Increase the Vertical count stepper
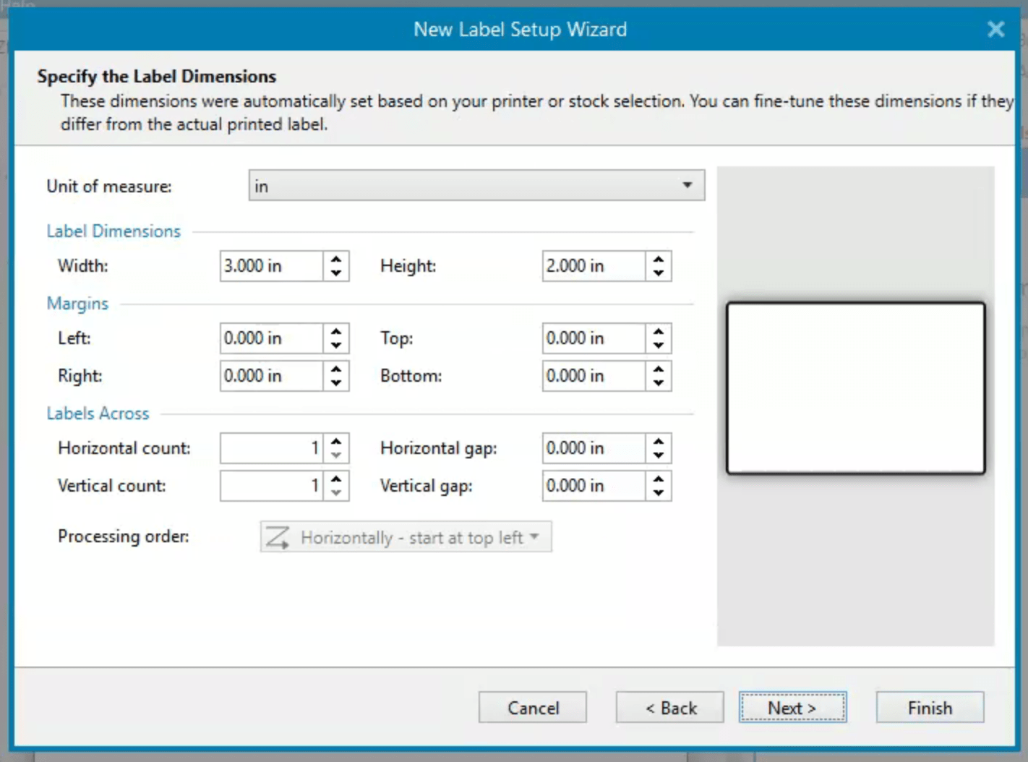The image size is (1028, 762). (x=335, y=479)
